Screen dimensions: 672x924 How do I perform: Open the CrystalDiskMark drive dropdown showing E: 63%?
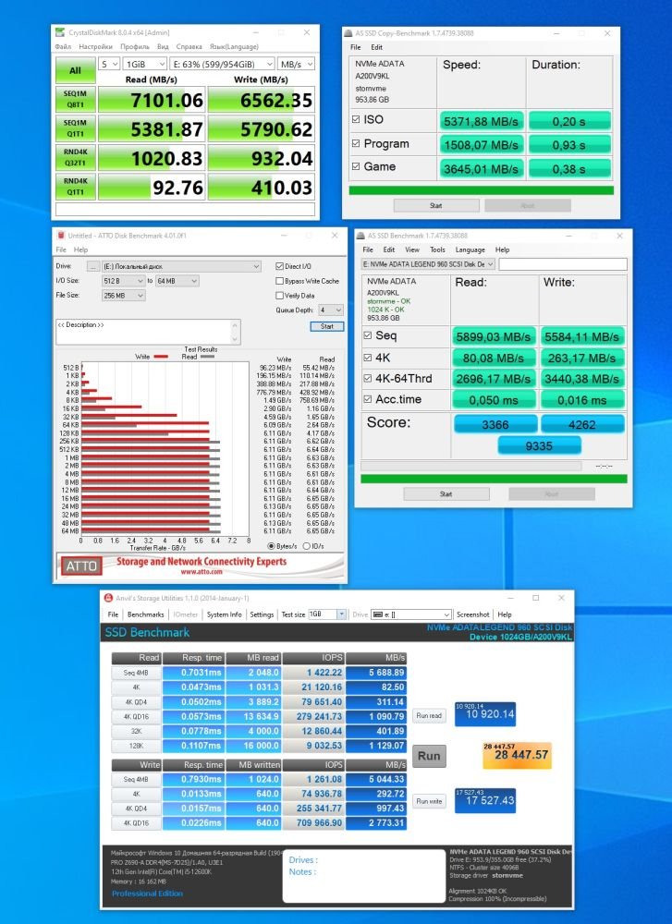tap(222, 65)
